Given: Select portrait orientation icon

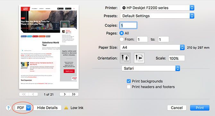Looking at the screenshot, I should [125, 58].
